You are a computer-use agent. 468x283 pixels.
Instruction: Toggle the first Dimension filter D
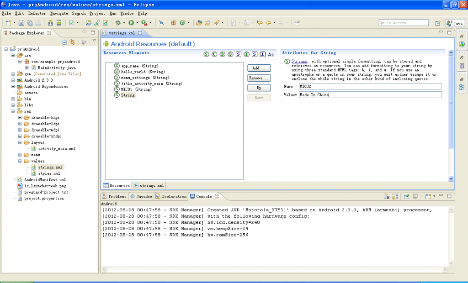click(223, 54)
